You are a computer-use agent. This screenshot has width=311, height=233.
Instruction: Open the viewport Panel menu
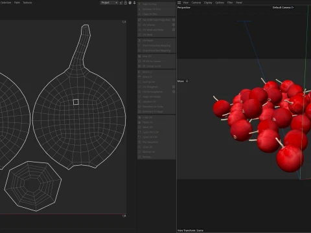239,3
